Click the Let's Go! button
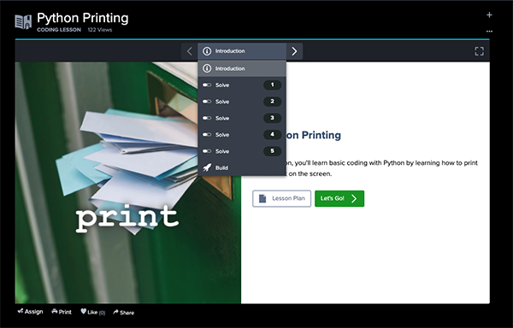The height and width of the screenshot is (328, 513). 339,199
